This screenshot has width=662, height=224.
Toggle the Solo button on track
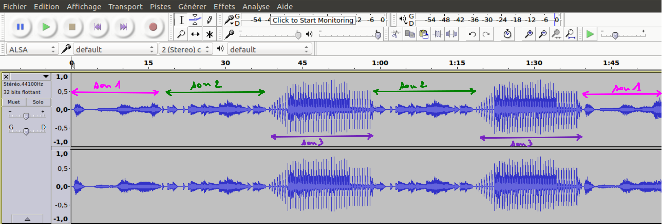38,102
